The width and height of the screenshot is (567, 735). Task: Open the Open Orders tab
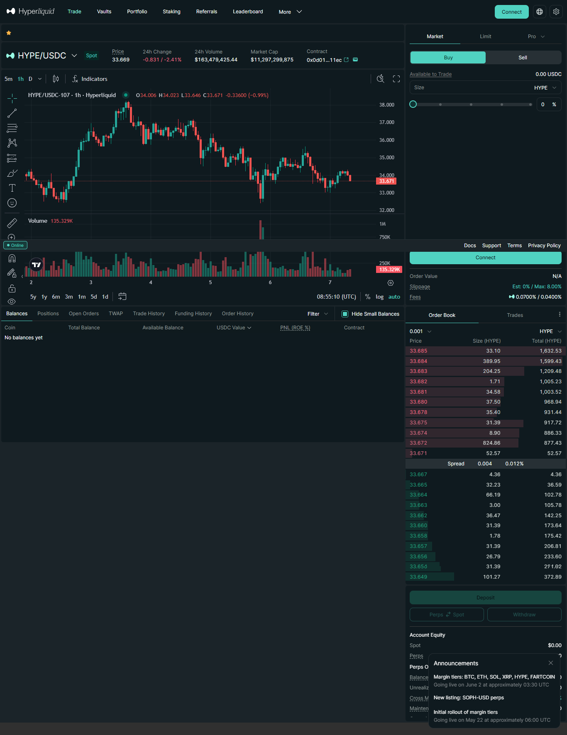click(84, 314)
